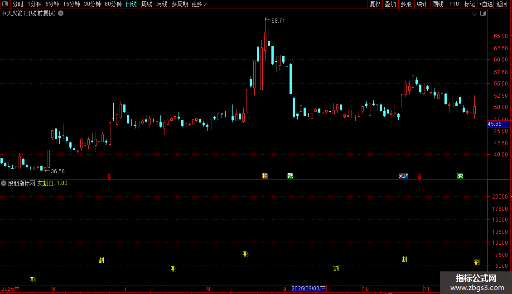Open the 中天火箭 chart title dropdown arrow
Viewport: 512px width, 294px height.
[x=61, y=14]
